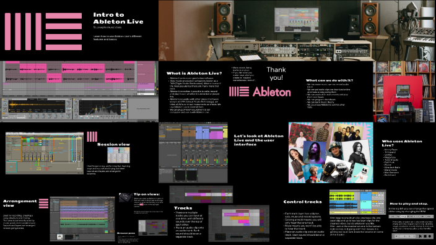
Task: Select the "Intro to Ableton Live" title
Action: click(x=118, y=18)
